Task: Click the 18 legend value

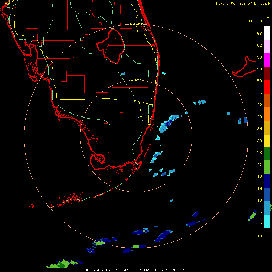Action: [x=260, y=176]
